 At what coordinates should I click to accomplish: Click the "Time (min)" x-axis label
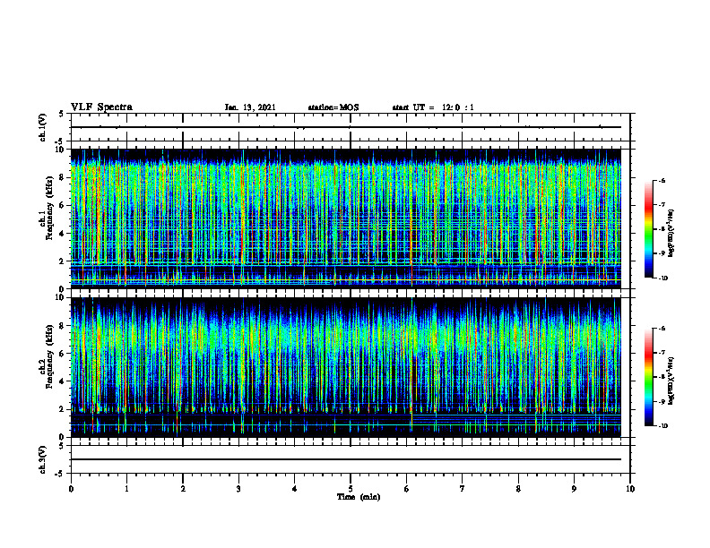[x=359, y=497]
